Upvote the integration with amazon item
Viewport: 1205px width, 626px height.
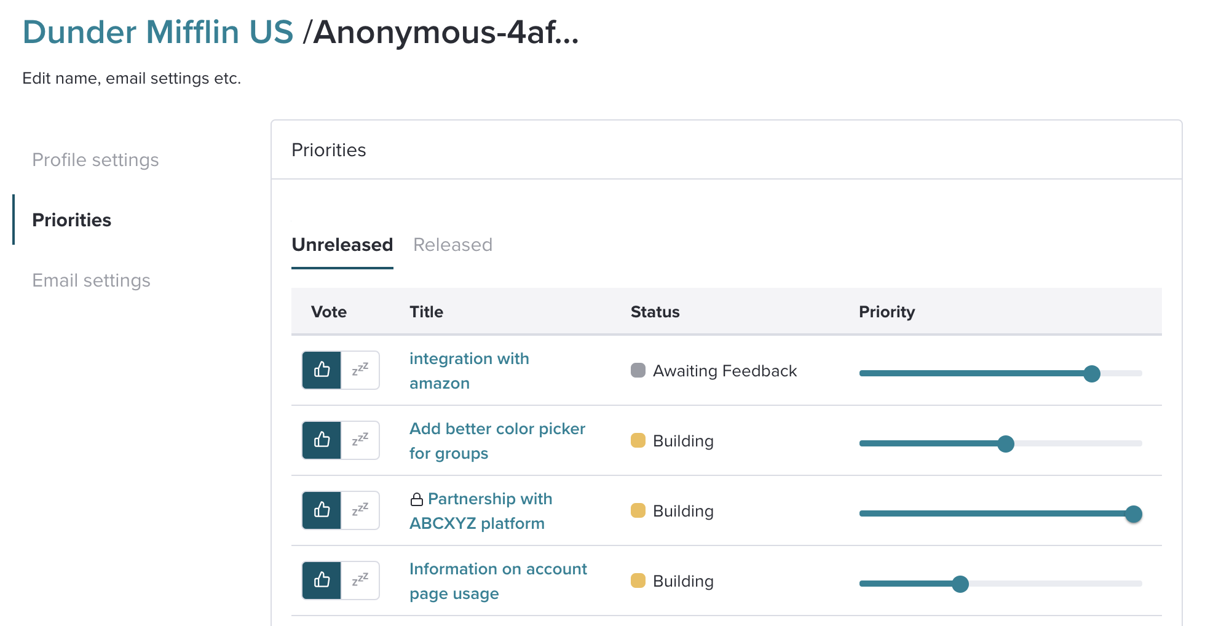[322, 370]
